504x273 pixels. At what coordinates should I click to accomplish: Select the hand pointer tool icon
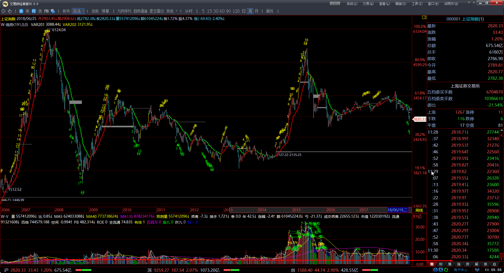click(10, 11)
